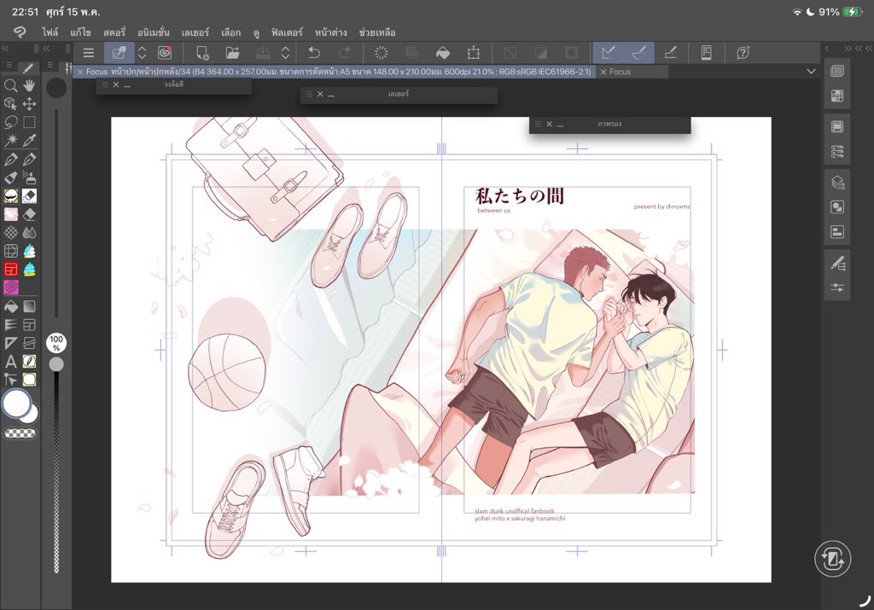This screenshot has height=610, width=874.
Task: Toggle Snap to Ruler in command bar
Action: click(x=608, y=53)
